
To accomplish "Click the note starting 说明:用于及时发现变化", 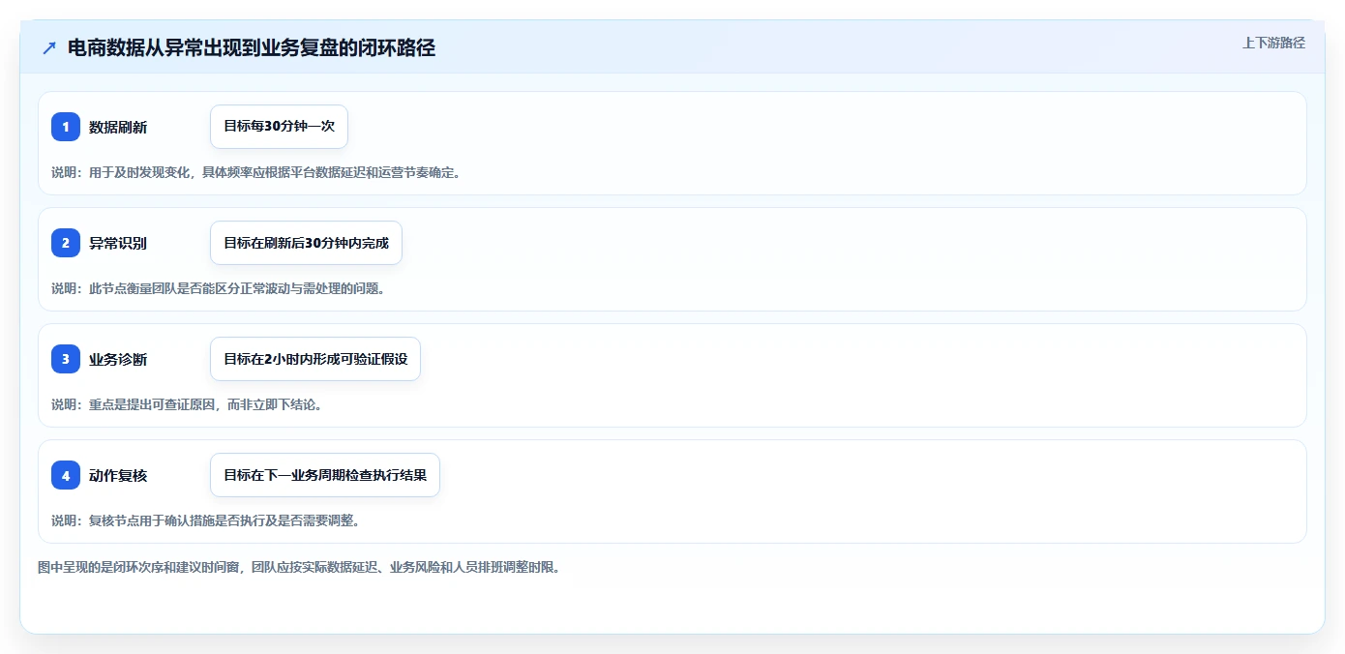I will coord(257,172).
